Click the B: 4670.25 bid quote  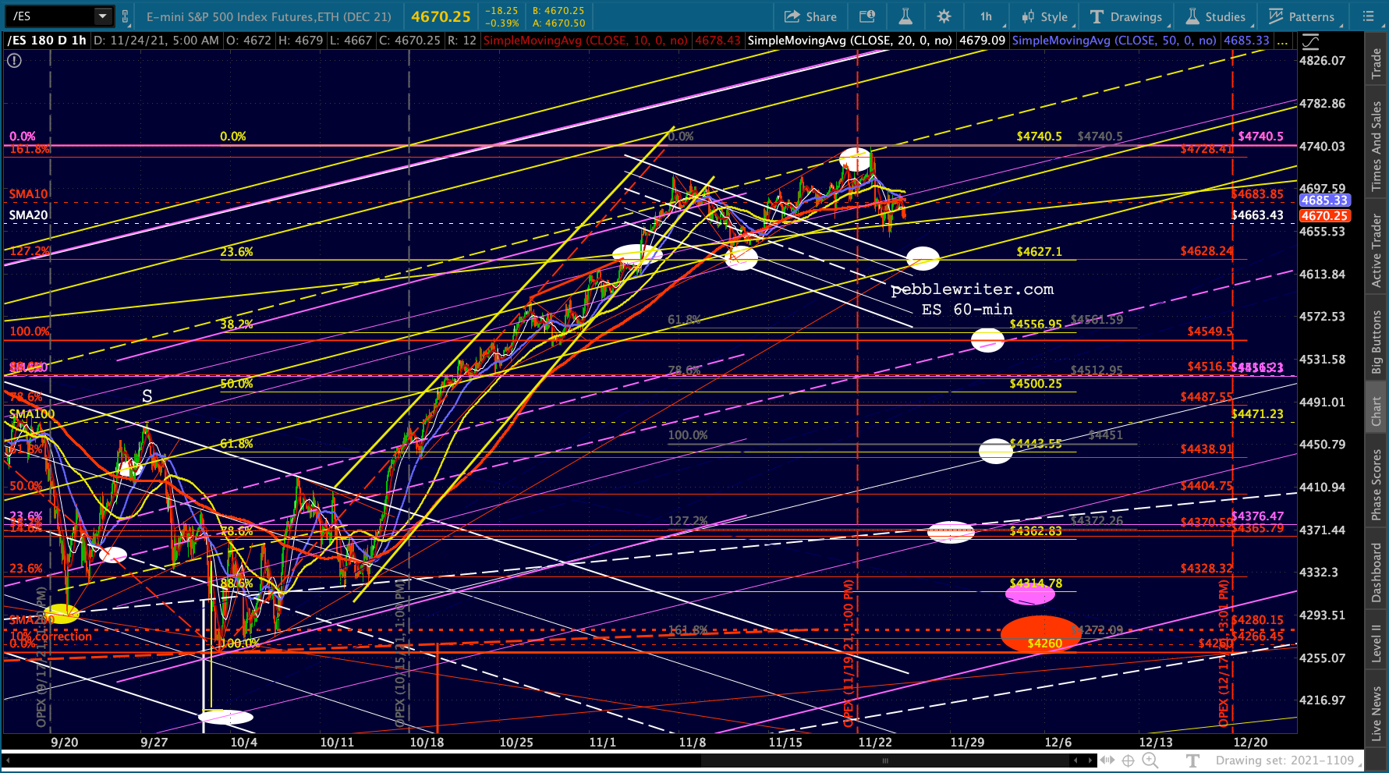558,11
